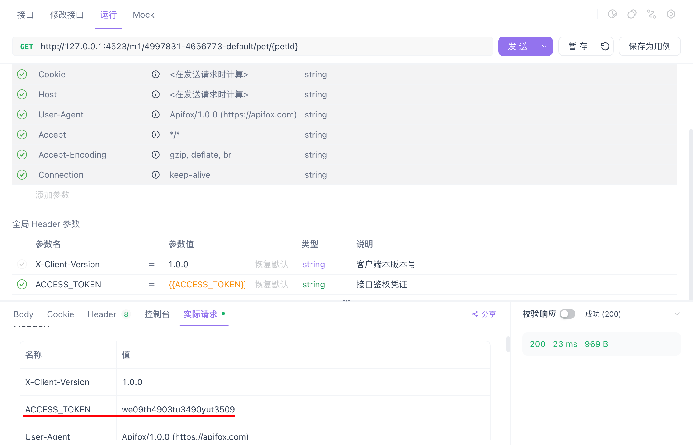Click the info icon beside User-Agent
The height and width of the screenshot is (445, 693).
click(x=156, y=114)
